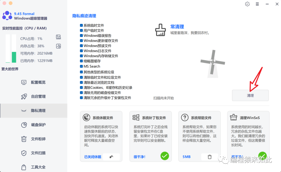The height and width of the screenshot is (172, 281).
Task: Open the 自启管理 sidebar item
Action: click(x=34, y=96)
